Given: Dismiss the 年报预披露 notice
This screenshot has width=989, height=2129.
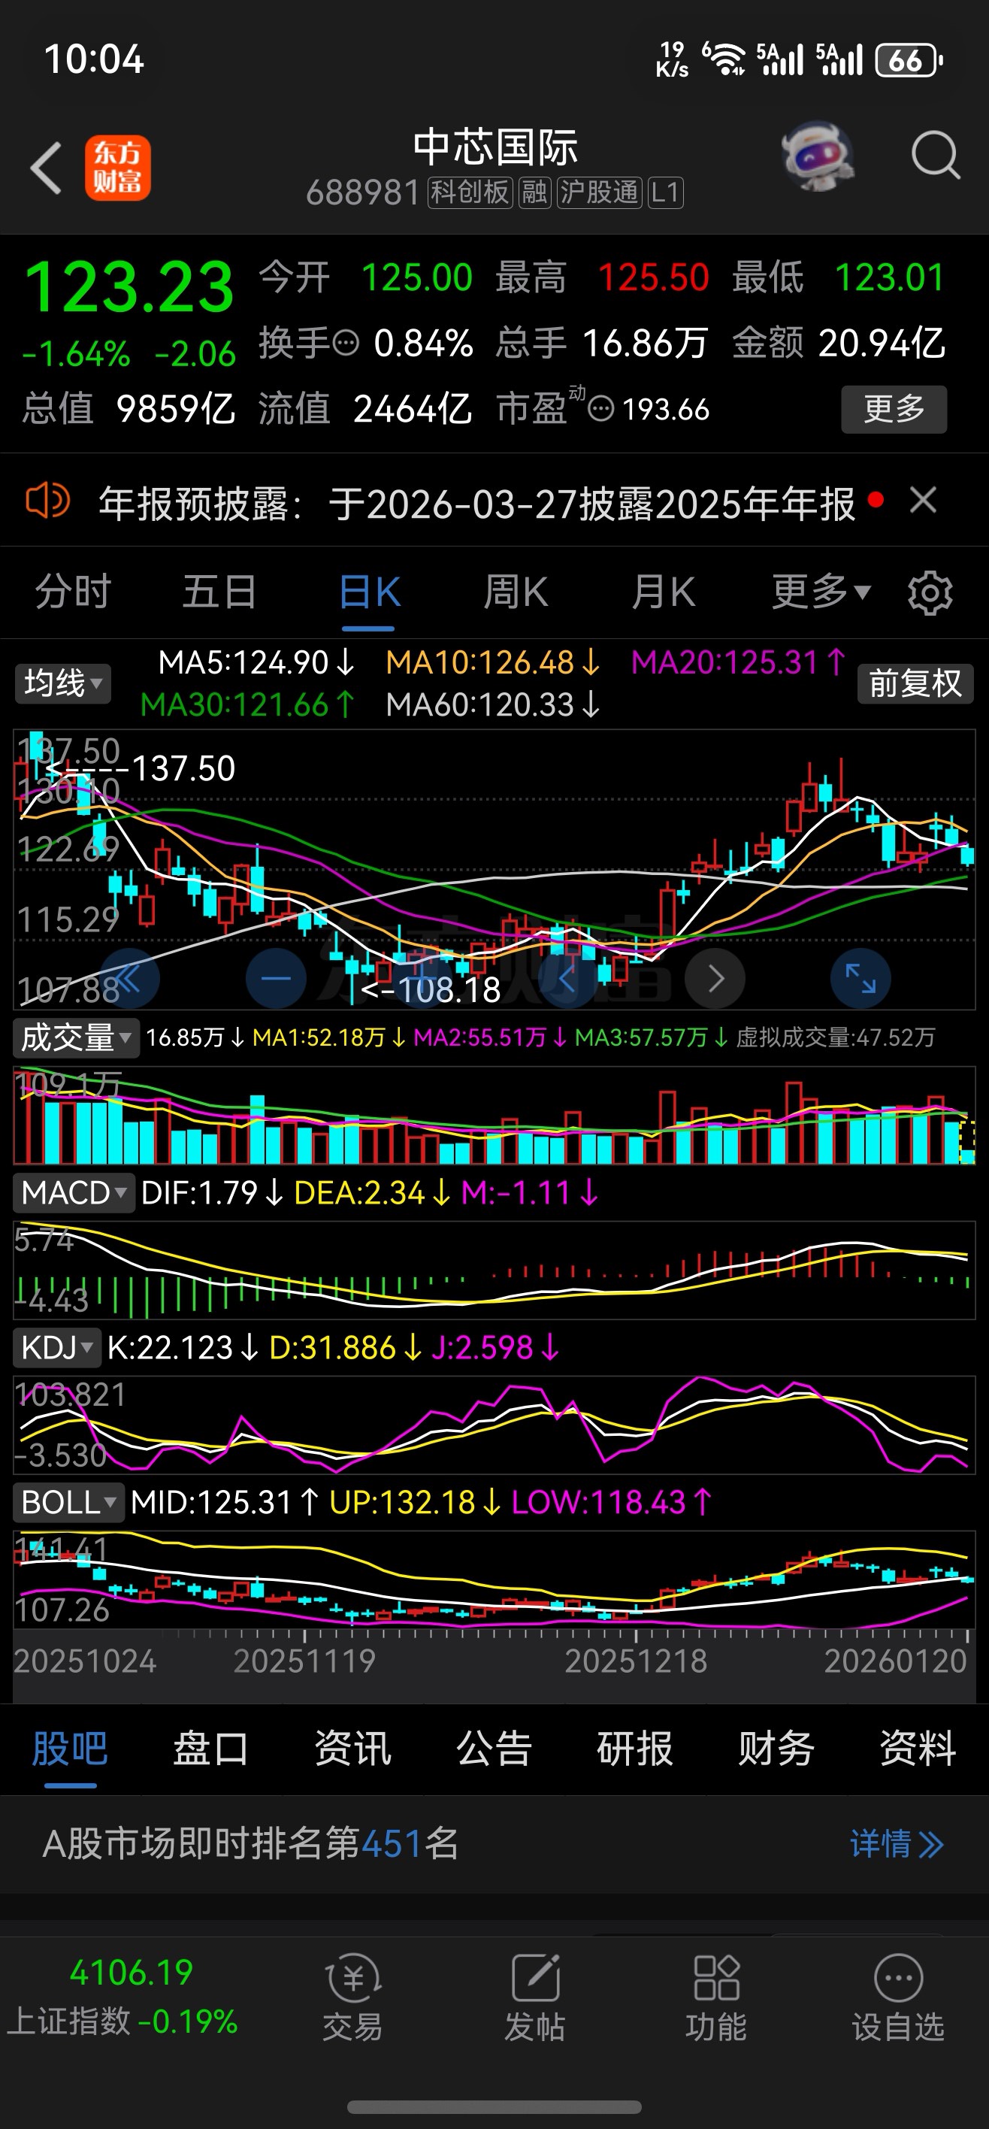Looking at the screenshot, I should 923,500.
